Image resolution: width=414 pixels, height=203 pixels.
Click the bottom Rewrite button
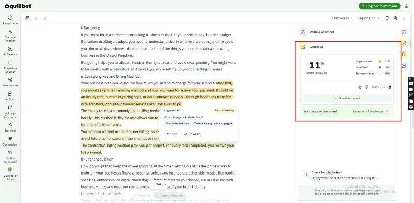pos(141,196)
